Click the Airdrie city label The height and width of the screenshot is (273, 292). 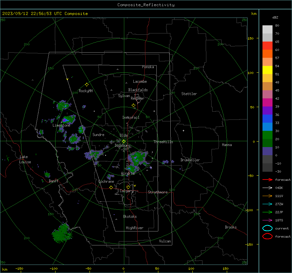pos(128,173)
